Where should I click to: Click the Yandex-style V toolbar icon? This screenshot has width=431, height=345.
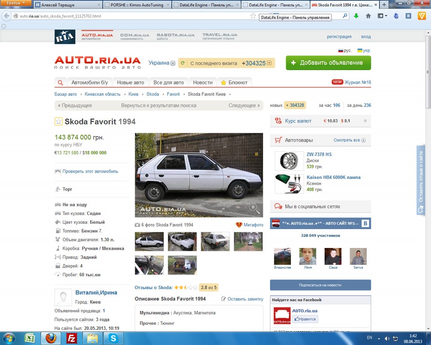pos(422,16)
